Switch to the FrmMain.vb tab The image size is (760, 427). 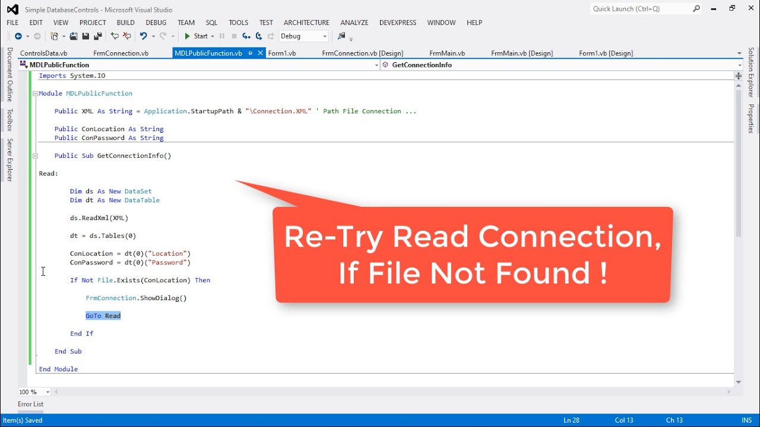tap(447, 53)
